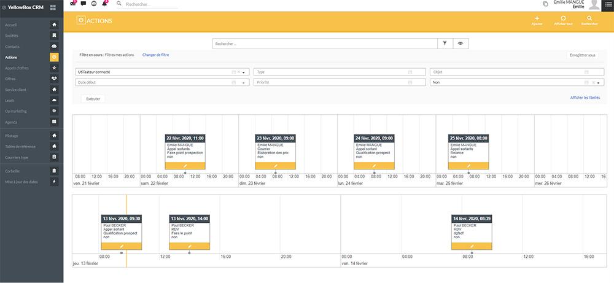Screen dimensions: 614x283
Task: Toggle the eye visibility button beside search
Action: (x=460, y=44)
